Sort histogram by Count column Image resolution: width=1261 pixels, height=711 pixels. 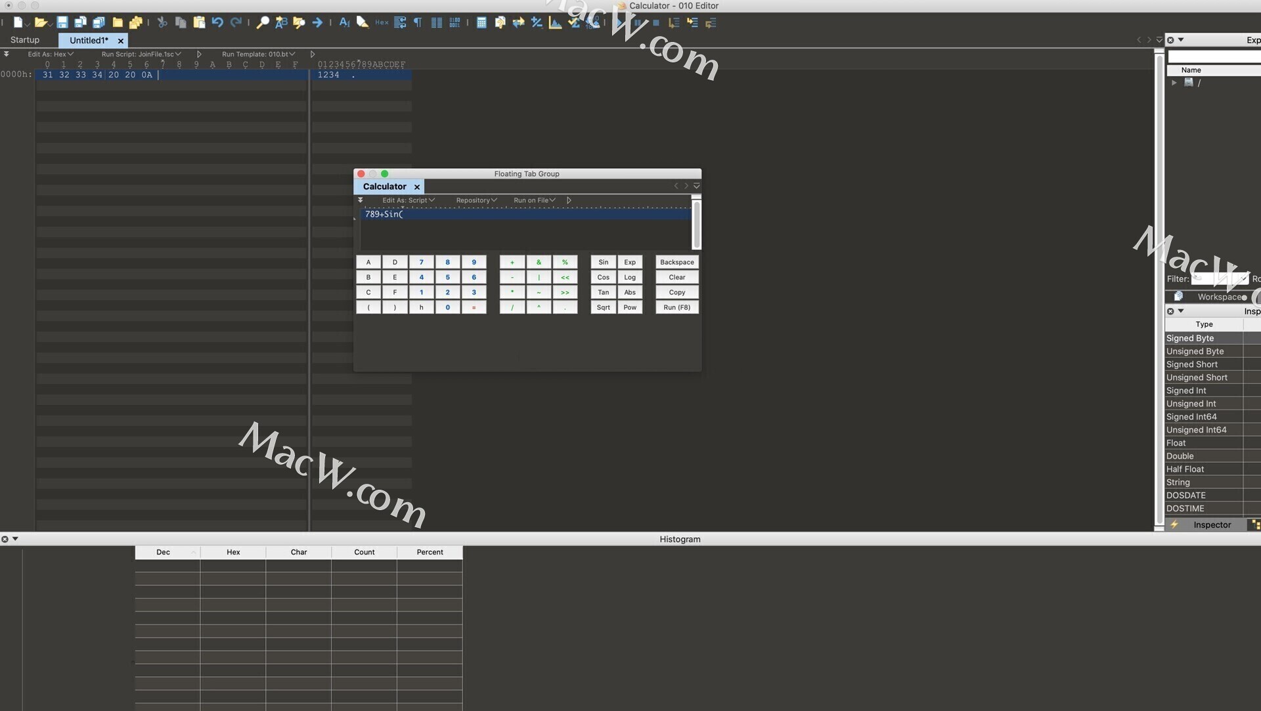tap(364, 552)
